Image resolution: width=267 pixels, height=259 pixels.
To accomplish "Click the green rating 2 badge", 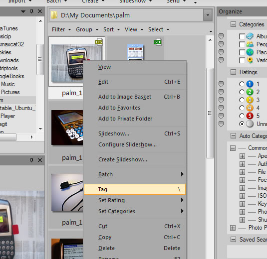I will [250, 92].
